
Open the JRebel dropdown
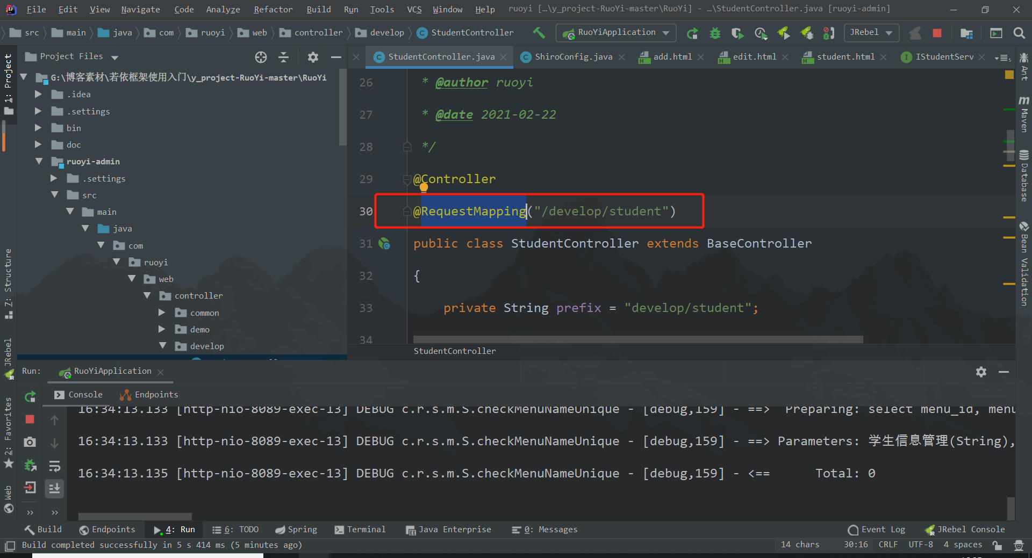coord(871,33)
